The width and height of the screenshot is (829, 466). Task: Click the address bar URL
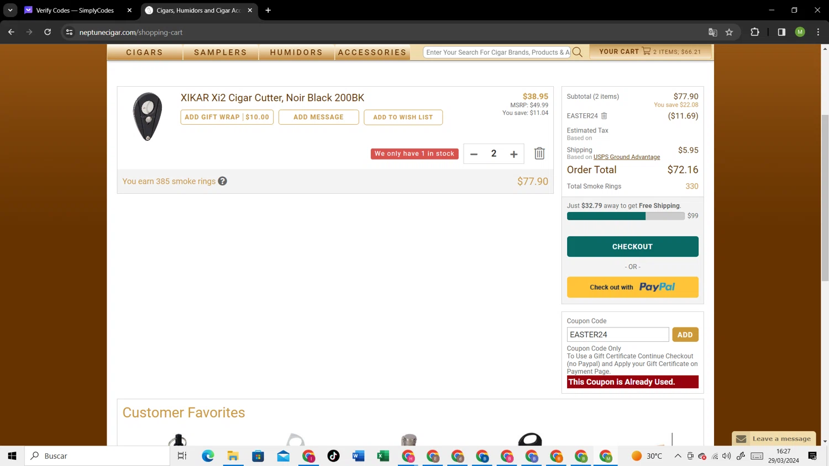coord(131,32)
